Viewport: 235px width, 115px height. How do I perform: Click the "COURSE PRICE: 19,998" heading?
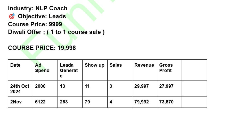[x=42, y=48]
